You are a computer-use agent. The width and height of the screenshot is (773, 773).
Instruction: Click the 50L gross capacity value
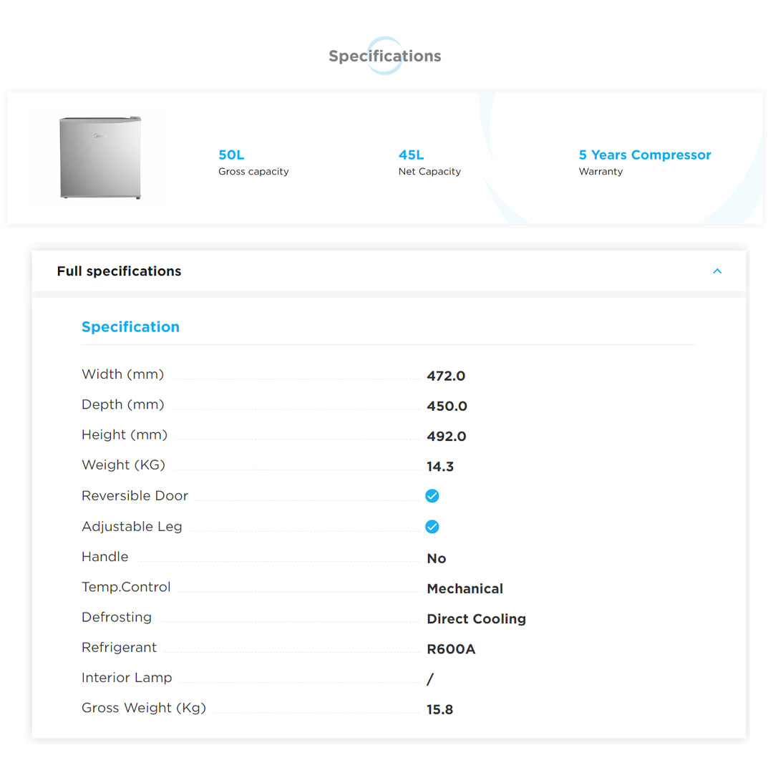(x=231, y=155)
